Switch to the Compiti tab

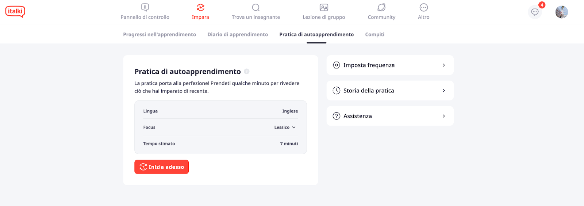pyautogui.click(x=375, y=34)
